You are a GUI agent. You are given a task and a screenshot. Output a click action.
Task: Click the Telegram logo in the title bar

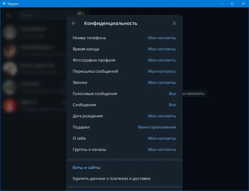coord(4,3)
